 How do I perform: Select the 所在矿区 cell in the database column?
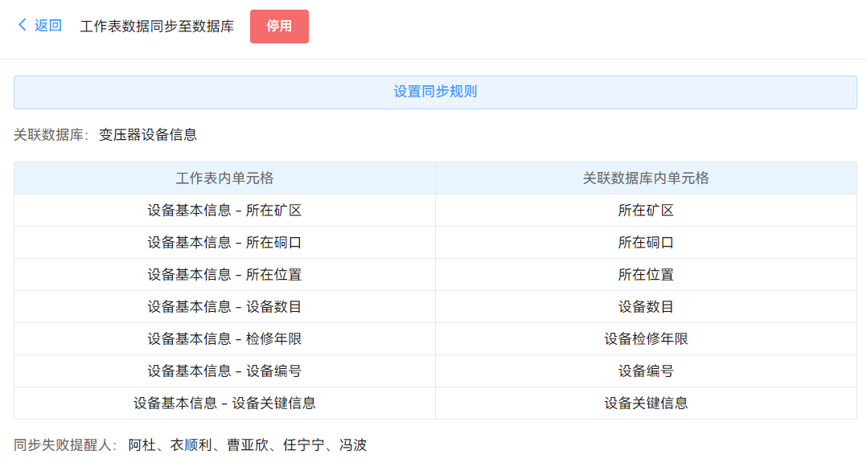[646, 211]
